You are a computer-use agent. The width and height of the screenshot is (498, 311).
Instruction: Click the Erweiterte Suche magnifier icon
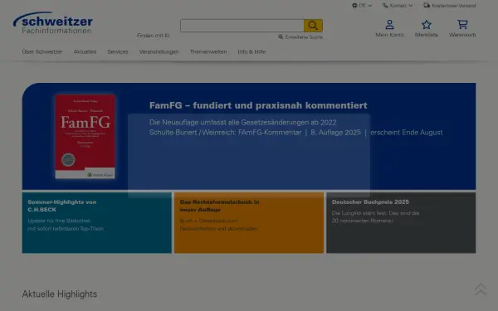click(x=281, y=36)
